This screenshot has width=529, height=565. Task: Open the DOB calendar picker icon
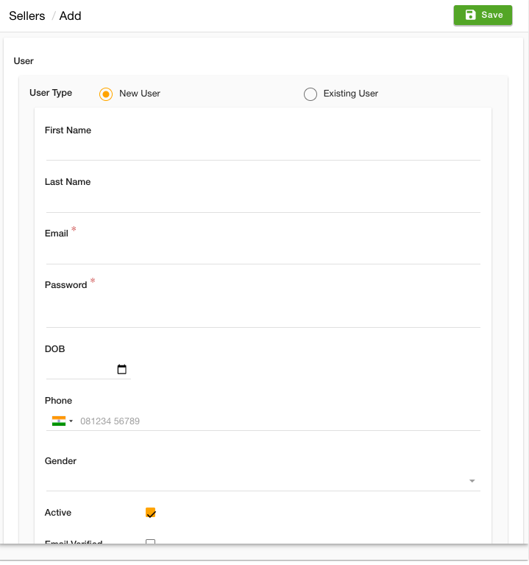(121, 369)
